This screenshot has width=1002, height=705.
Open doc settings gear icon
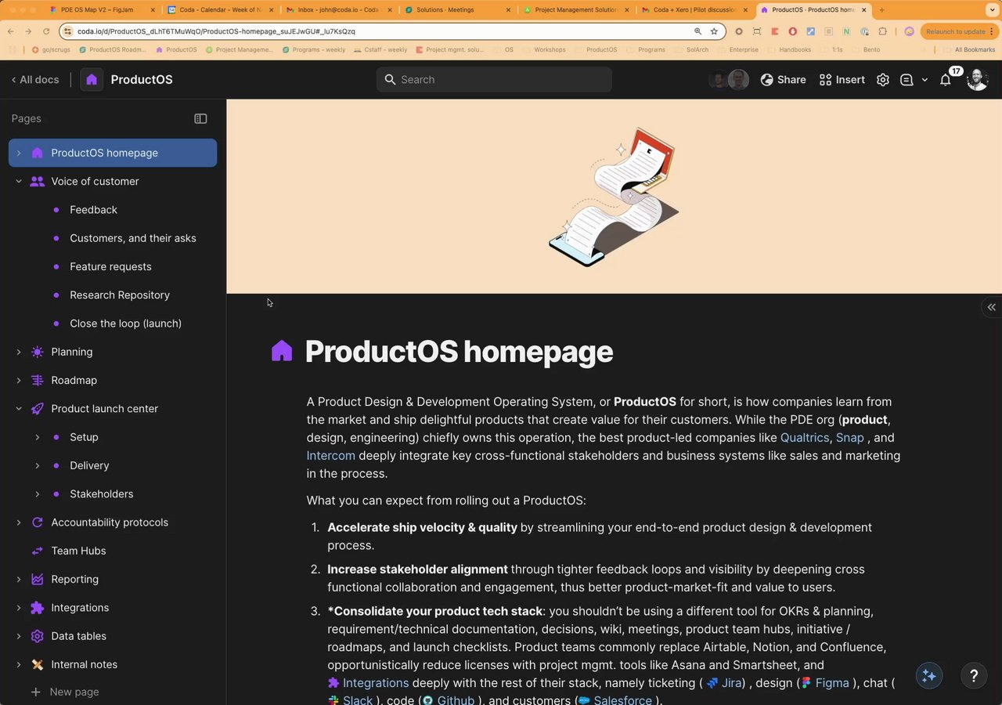click(x=883, y=79)
